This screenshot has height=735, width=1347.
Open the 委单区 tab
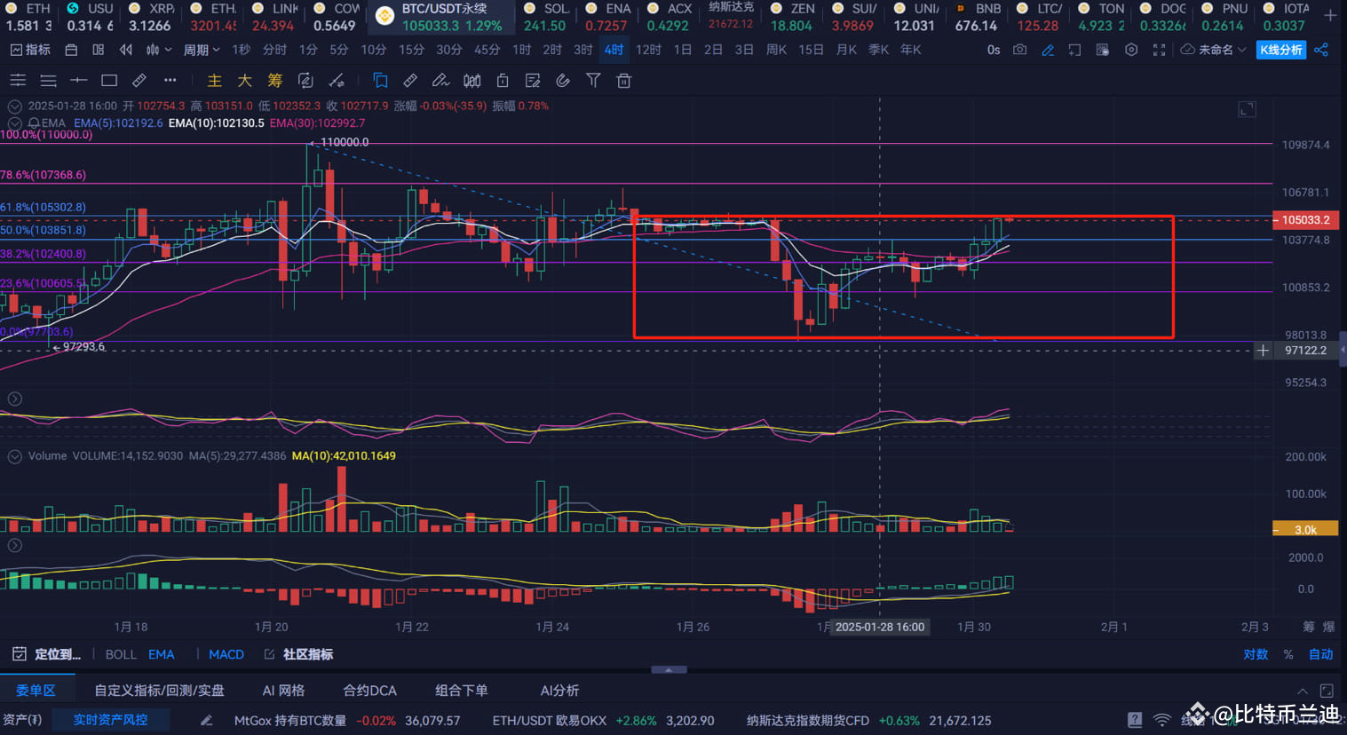click(36, 691)
